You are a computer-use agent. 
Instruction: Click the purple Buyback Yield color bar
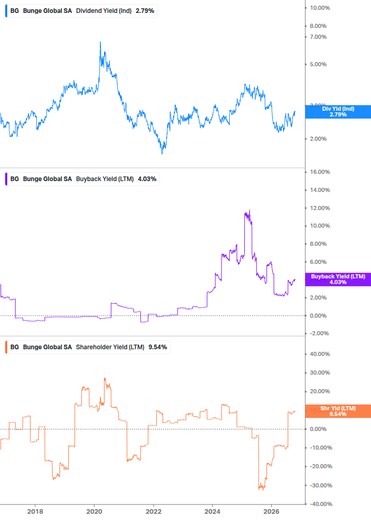[x=6, y=179]
